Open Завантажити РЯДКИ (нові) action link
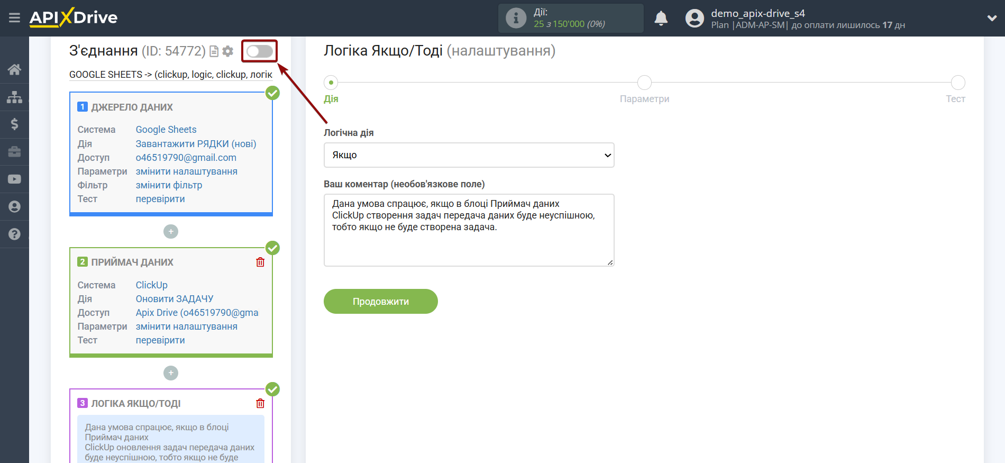 [x=196, y=144]
